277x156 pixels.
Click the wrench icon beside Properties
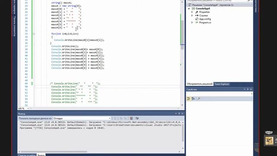click(197, 12)
